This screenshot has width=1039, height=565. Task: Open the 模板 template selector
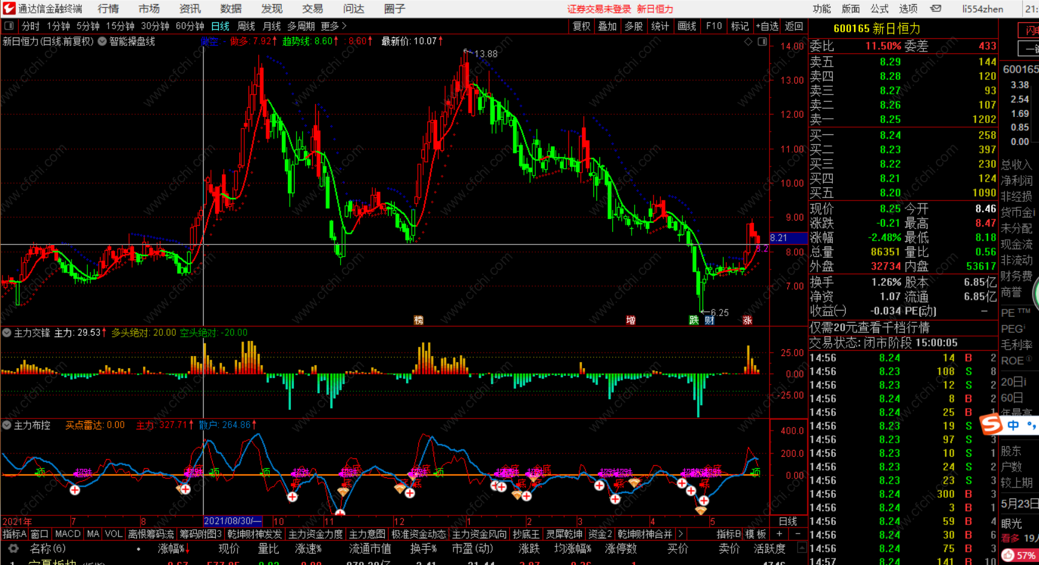755,534
